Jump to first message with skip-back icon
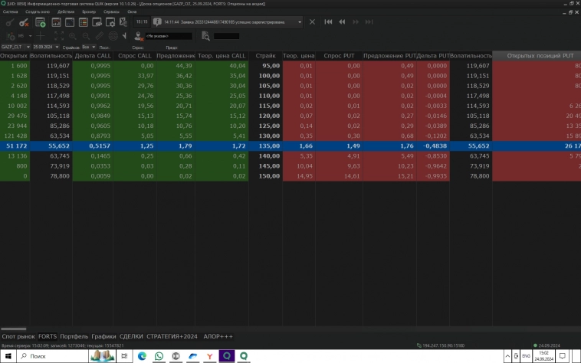 (329, 22)
